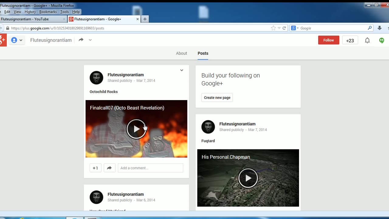Click the Mar 7, 2014 date on Fuqtard post

[x=257, y=130]
